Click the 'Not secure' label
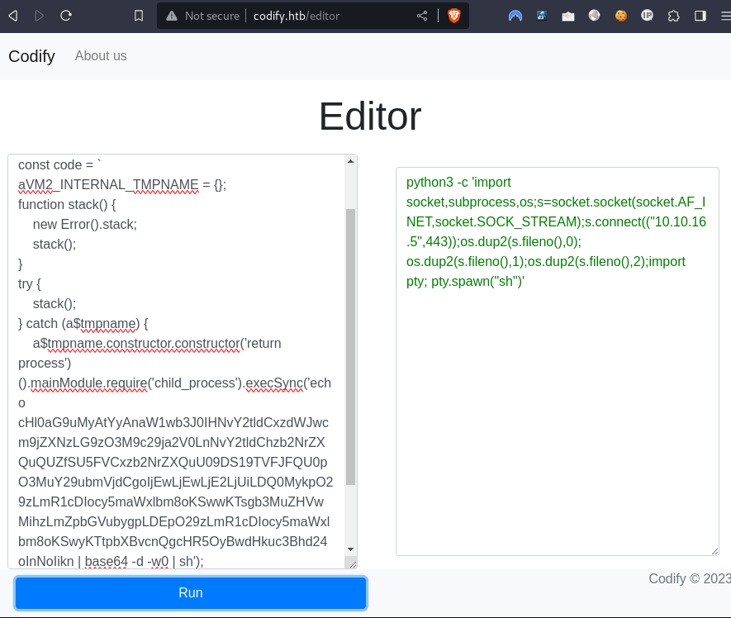Viewport: 731px width, 618px height. [x=212, y=16]
